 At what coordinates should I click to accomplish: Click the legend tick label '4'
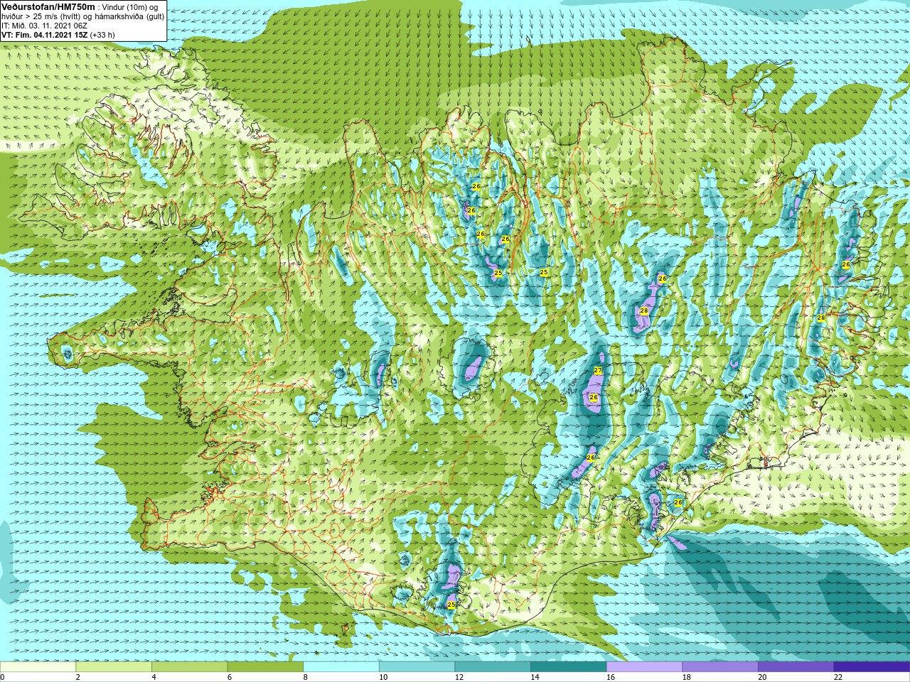pyautogui.click(x=154, y=677)
